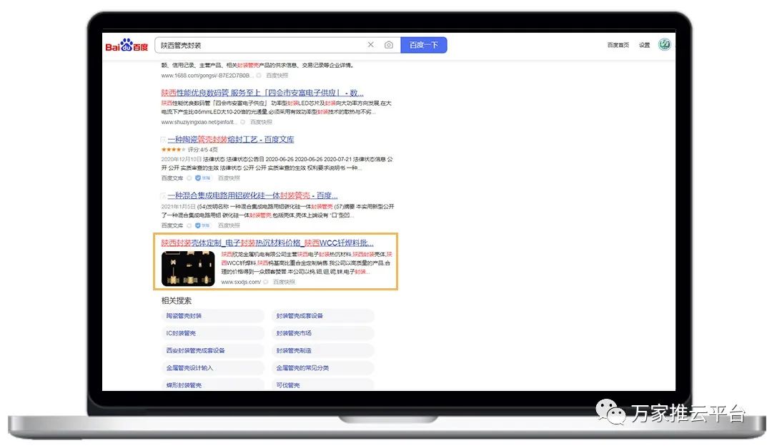Click the small circle icon after www.sxxtjs.com

[x=266, y=282]
